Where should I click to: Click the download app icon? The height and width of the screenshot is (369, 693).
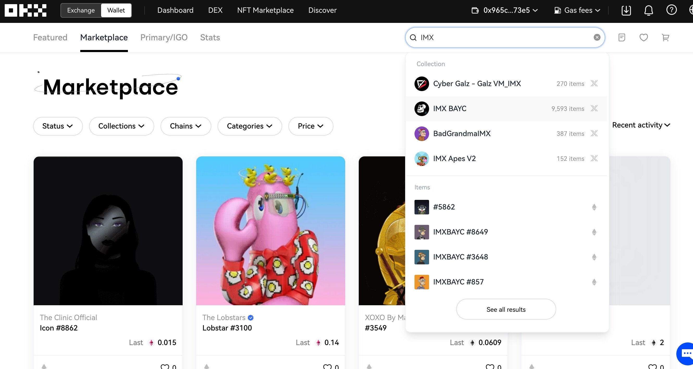pyautogui.click(x=626, y=10)
